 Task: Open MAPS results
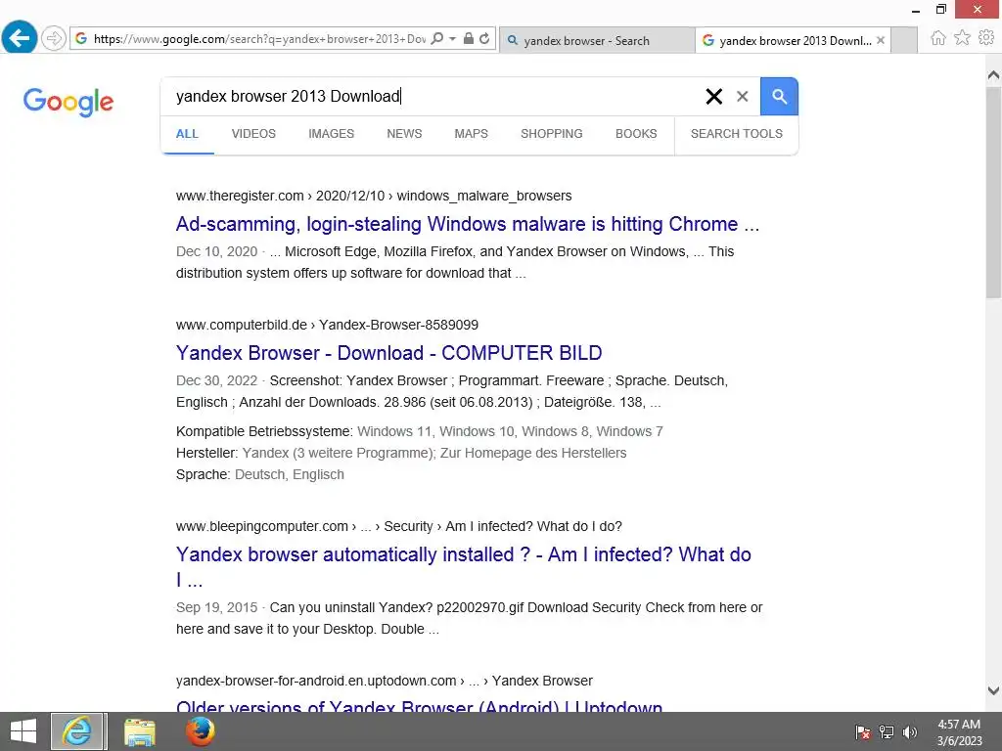[x=471, y=134]
